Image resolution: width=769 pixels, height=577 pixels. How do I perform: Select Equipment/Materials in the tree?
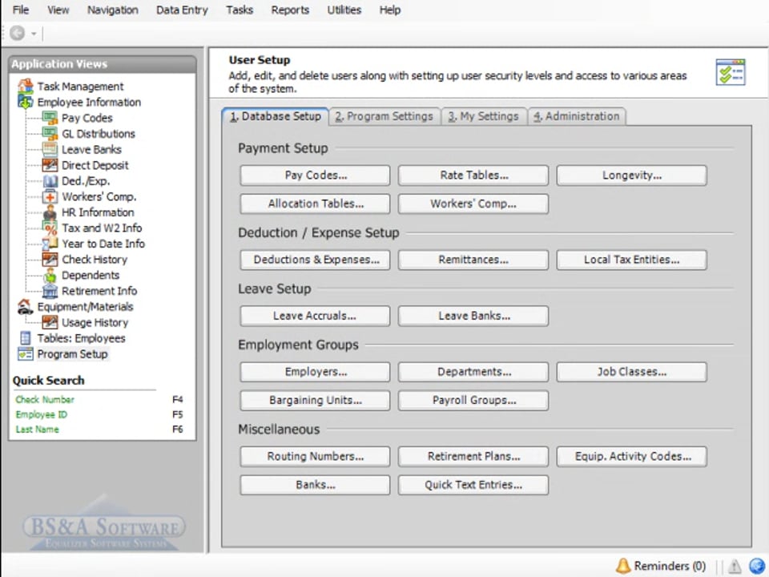tap(85, 306)
